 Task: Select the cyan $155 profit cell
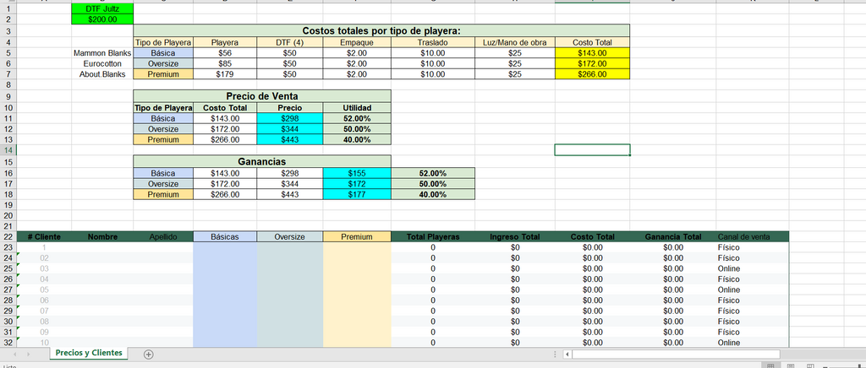tap(357, 174)
